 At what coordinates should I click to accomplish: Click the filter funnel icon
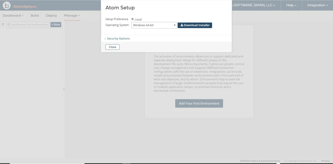click(x=3, y=25)
